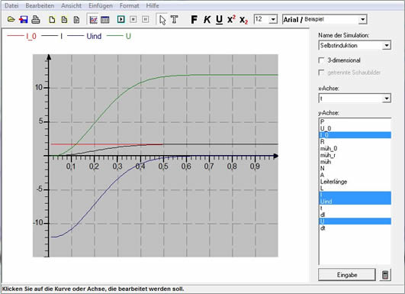
Task: Open the Format menu
Action: (129, 5)
